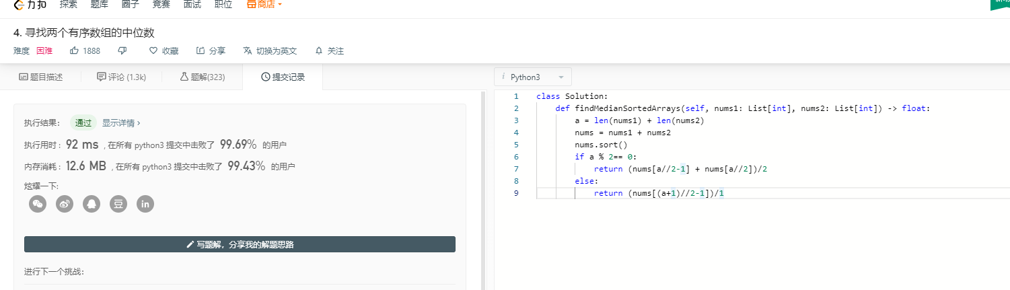The image size is (1010, 290).
Task: Share result via LinkedIn icon
Action: point(145,204)
